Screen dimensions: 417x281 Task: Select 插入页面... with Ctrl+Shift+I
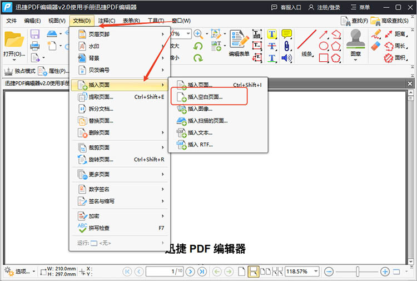click(x=218, y=85)
